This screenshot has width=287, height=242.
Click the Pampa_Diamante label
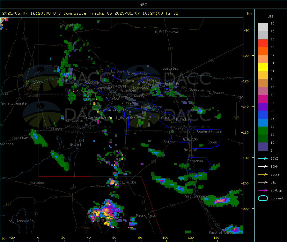coord(13,103)
